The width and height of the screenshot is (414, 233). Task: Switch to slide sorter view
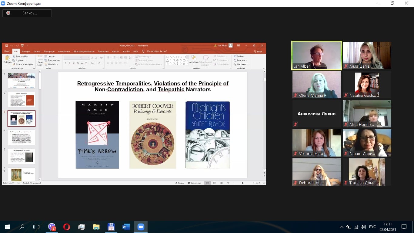tap(215, 183)
